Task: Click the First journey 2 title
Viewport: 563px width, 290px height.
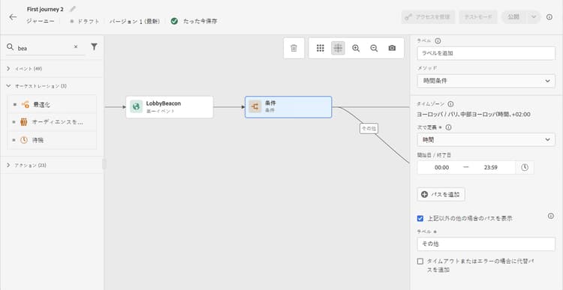Action: coord(45,9)
